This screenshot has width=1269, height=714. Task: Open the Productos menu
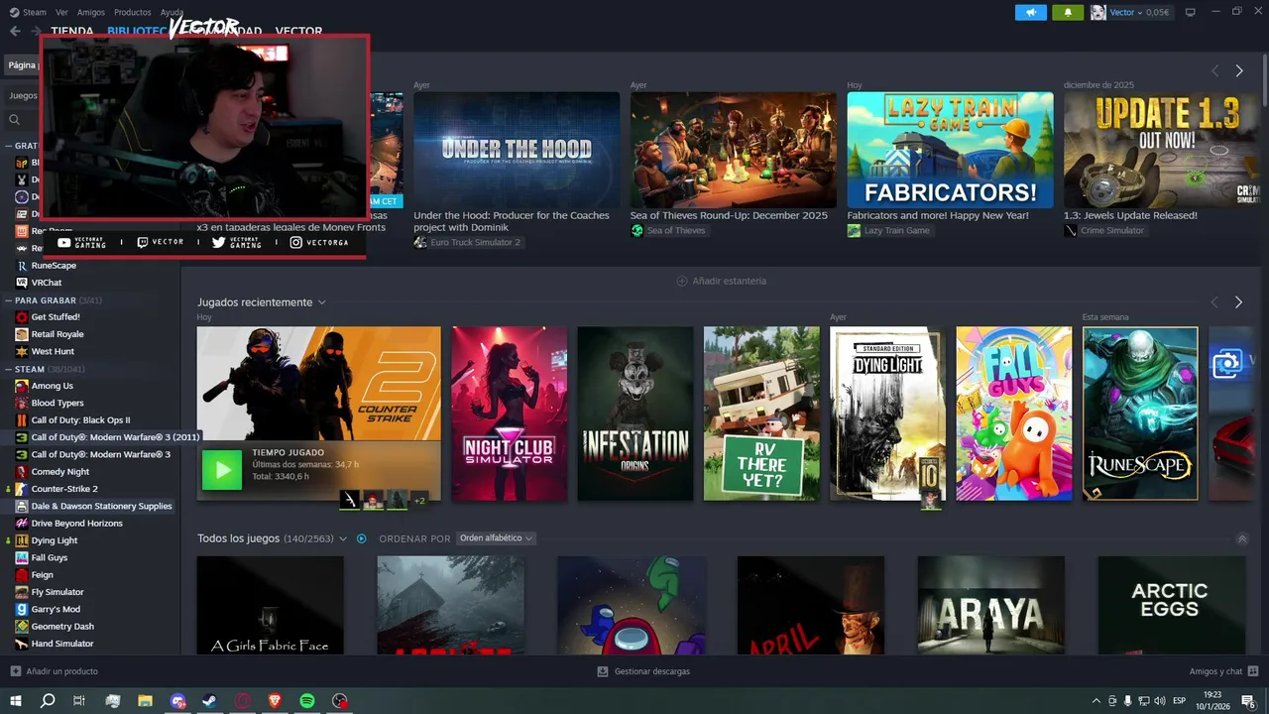click(133, 12)
